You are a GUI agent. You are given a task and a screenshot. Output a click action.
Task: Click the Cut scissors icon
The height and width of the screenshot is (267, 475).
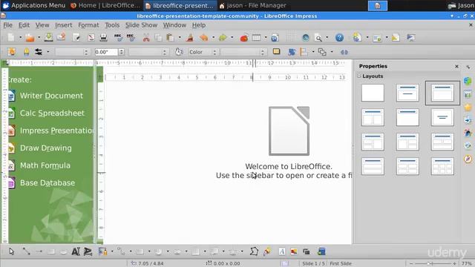(x=146, y=38)
